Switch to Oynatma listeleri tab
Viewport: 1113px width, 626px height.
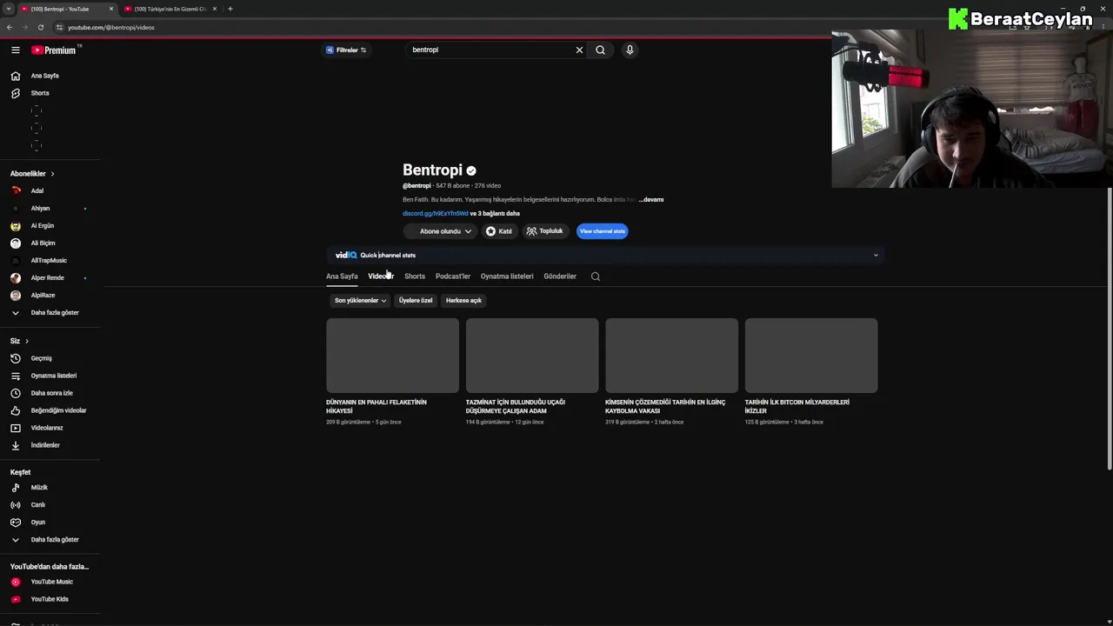click(507, 276)
